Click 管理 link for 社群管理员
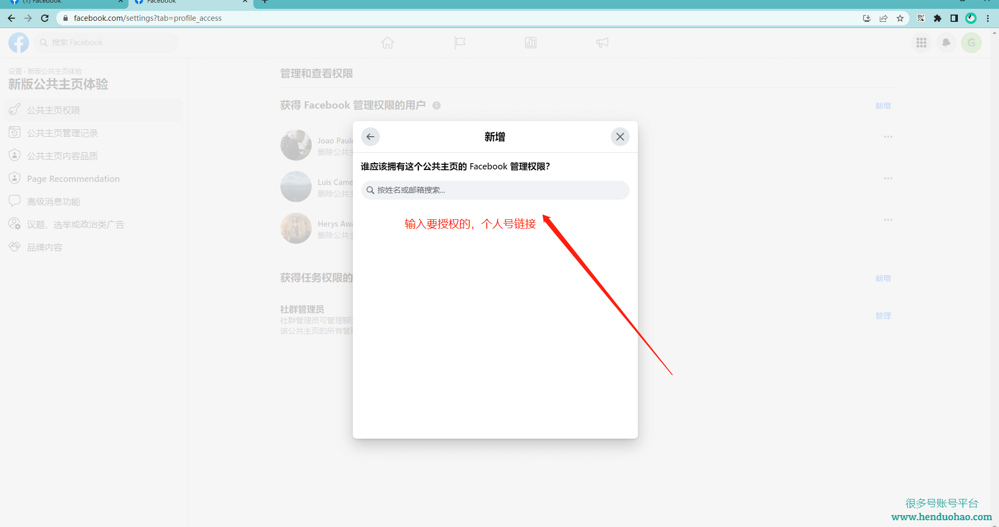The width and height of the screenshot is (999, 527). point(883,315)
